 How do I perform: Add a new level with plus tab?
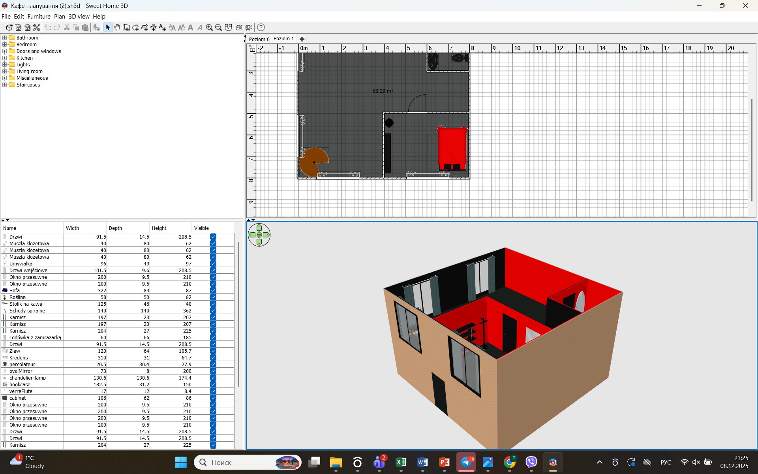[x=302, y=39]
